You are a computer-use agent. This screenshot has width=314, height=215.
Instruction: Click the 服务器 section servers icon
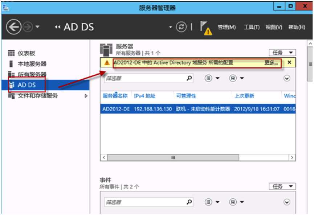point(106,50)
